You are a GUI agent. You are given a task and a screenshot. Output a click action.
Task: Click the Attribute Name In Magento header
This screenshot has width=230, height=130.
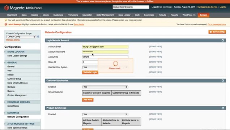click(x=131, y=122)
